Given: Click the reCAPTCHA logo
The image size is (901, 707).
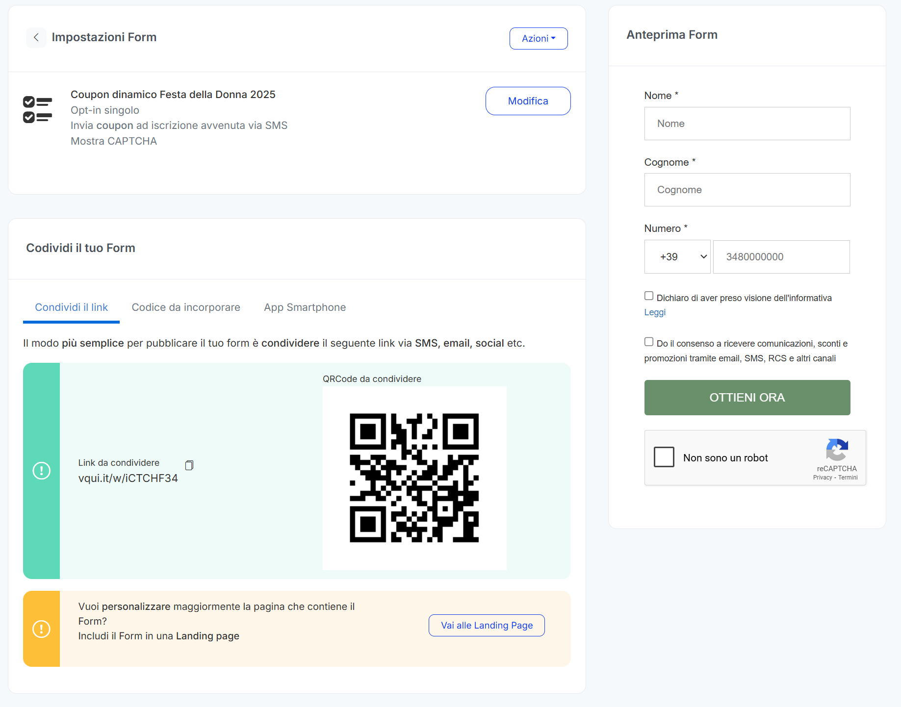Looking at the screenshot, I should coord(837,450).
